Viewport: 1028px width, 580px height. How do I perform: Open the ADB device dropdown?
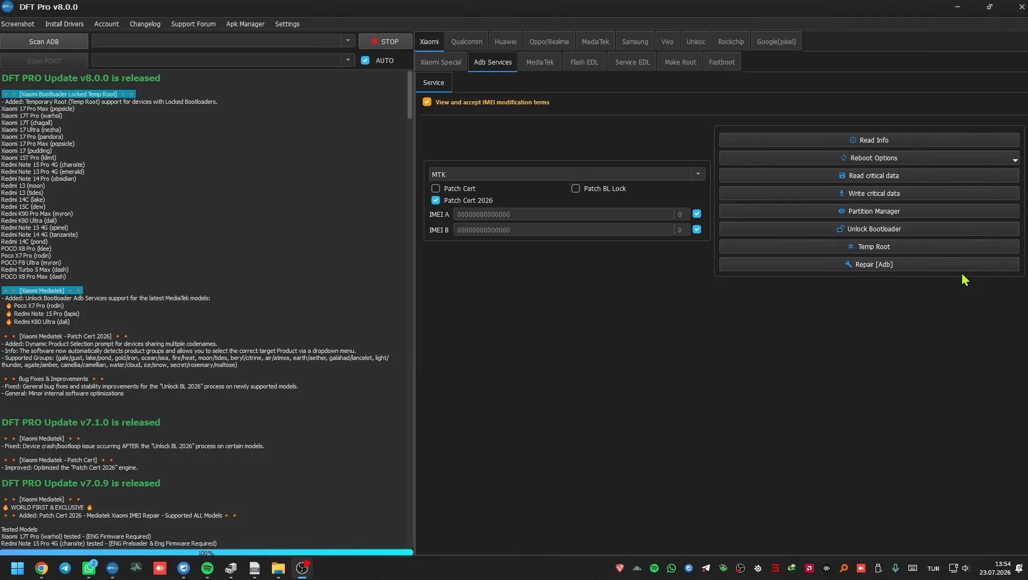348,41
